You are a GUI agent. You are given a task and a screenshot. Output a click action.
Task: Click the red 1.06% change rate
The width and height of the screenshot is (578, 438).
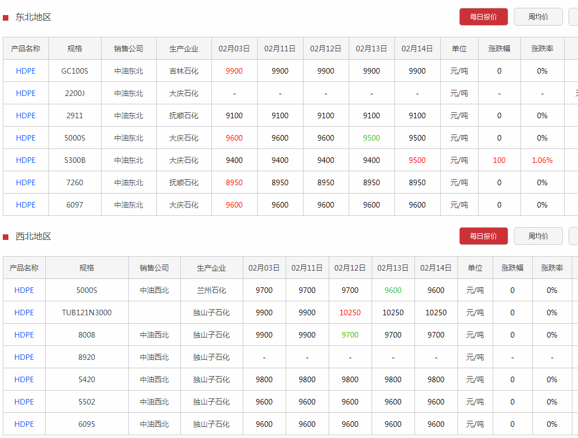point(542,160)
